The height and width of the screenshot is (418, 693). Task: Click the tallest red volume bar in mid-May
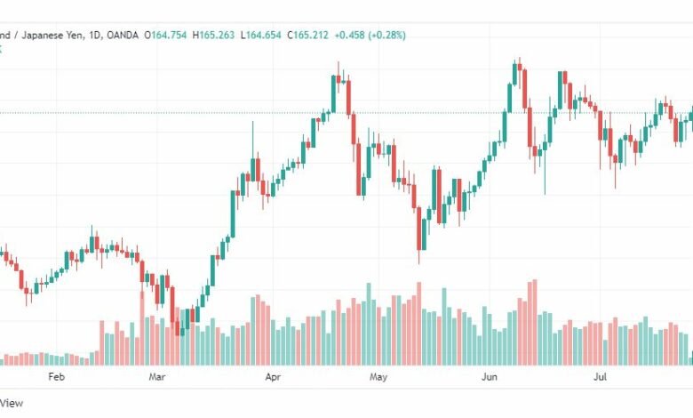(x=419, y=324)
